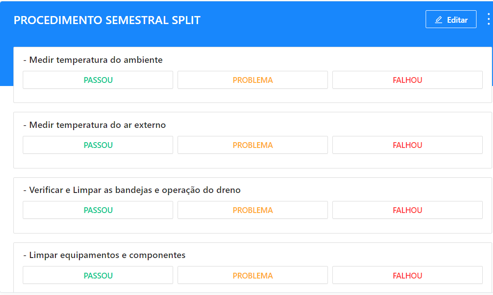The height and width of the screenshot is (295, 493).
Task: Mark FALHOU for 'Medir temperatura do ar externo'
Action: pos(407,144)
